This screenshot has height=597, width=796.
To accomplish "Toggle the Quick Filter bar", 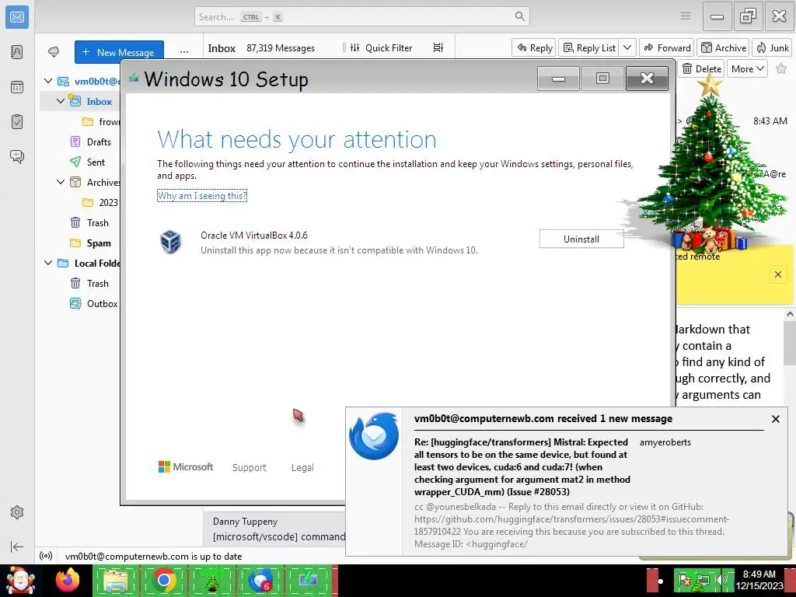I will (x=381, y=47).
